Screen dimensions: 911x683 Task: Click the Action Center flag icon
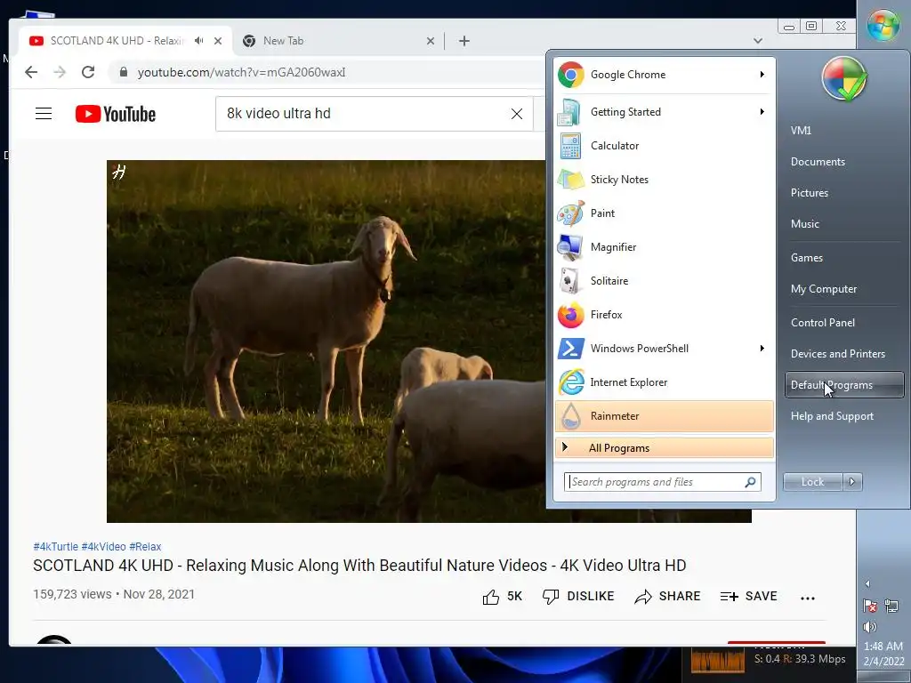click(x=870, y=606)
